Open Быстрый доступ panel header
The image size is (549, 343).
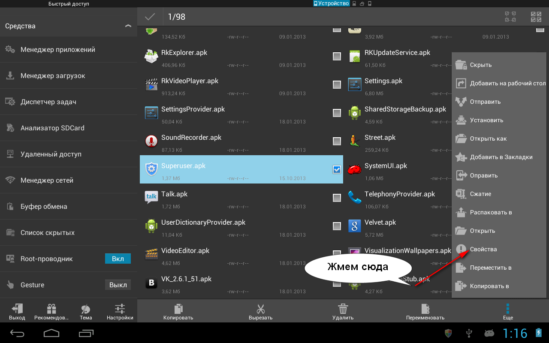[x=69, y=4]
